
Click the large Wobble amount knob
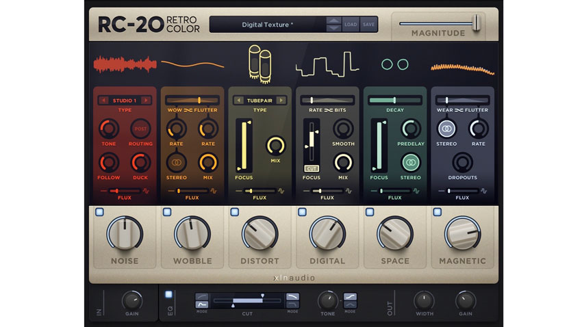pos(192,235)
